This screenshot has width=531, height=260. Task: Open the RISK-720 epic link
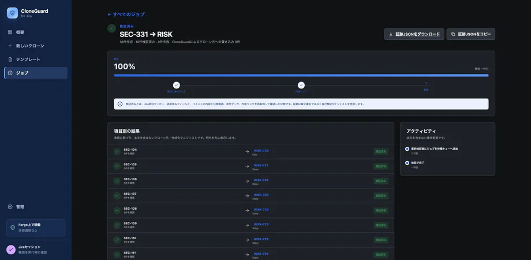[x=261, y=150]
